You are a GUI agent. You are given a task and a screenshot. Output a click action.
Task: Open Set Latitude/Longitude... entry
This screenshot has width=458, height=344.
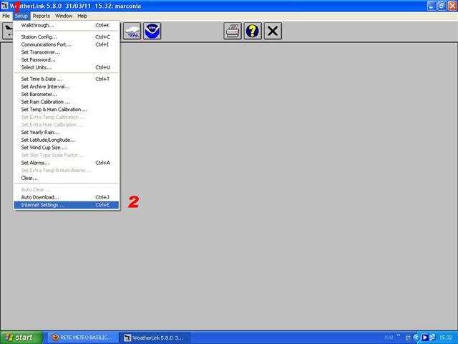click(67, 140)
